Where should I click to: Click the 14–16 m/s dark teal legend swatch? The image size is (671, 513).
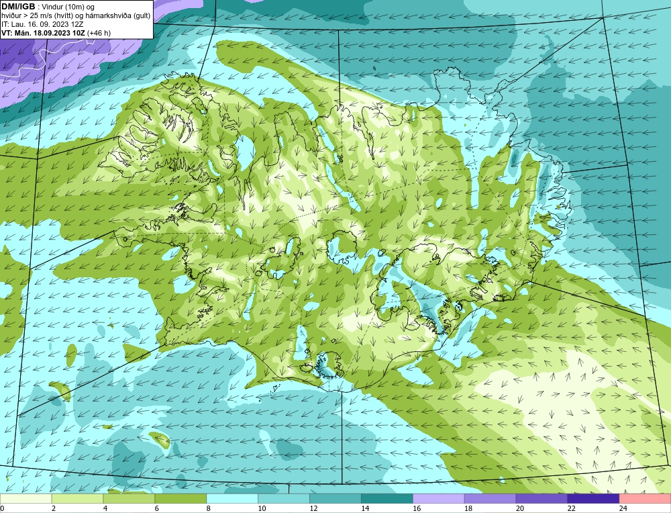click(x=387, y=499)
